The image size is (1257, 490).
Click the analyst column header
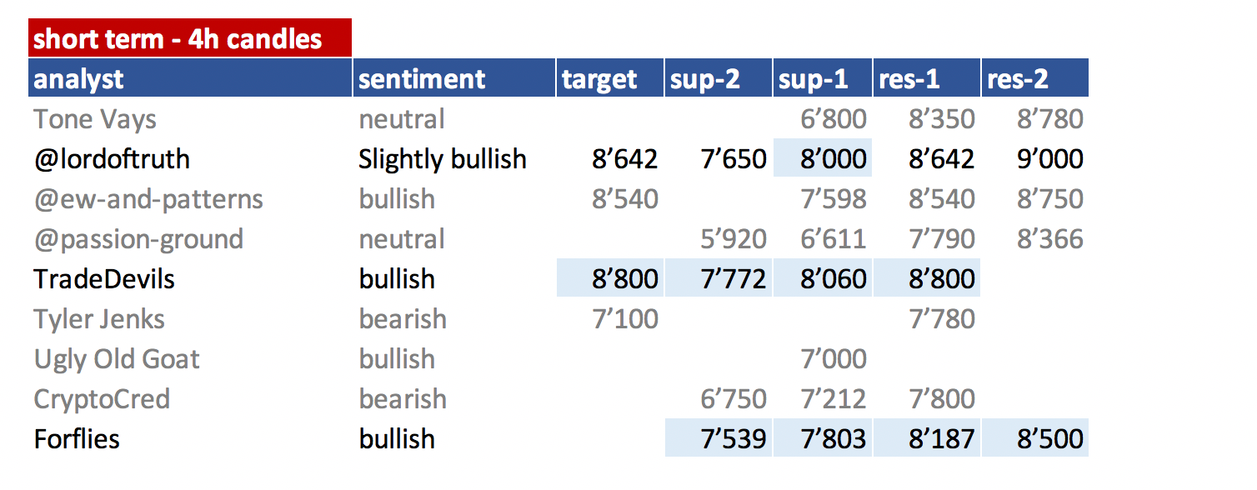click(x=190, y=78)
